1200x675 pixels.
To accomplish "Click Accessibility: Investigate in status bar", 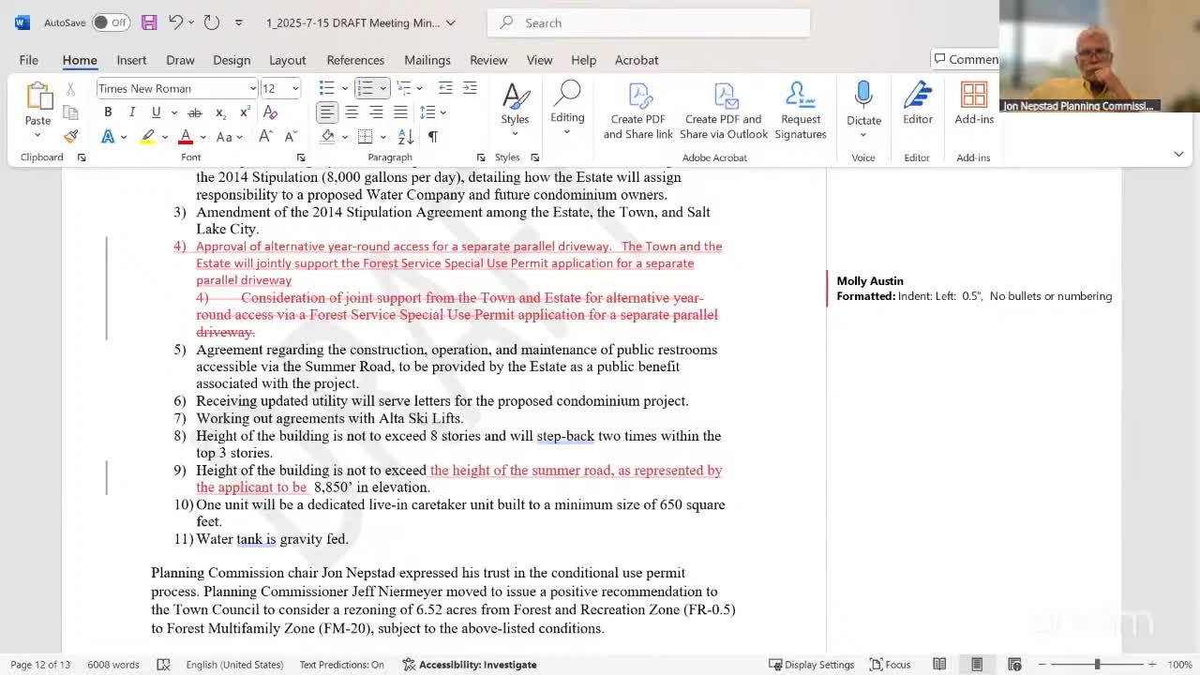I will click(469, 665).
